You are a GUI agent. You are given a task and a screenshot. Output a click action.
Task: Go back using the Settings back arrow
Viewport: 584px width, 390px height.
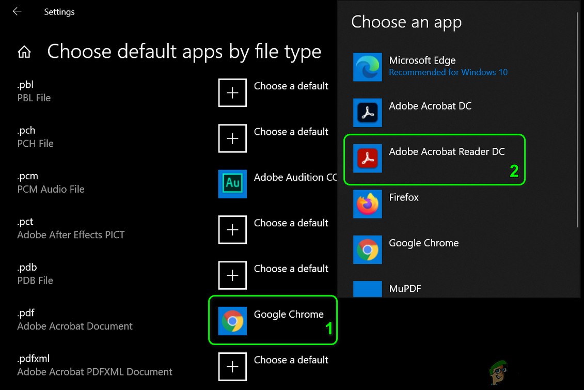coord(17,11)
